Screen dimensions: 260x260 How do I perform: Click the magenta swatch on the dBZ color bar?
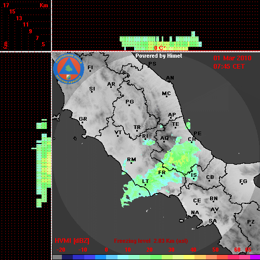click(x=255, y=257)
